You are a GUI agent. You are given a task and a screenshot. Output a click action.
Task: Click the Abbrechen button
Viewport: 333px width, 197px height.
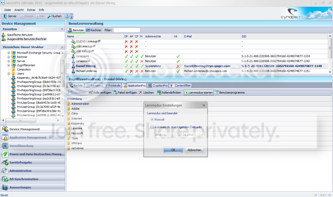pyautogui.click(x=194, y=150)
